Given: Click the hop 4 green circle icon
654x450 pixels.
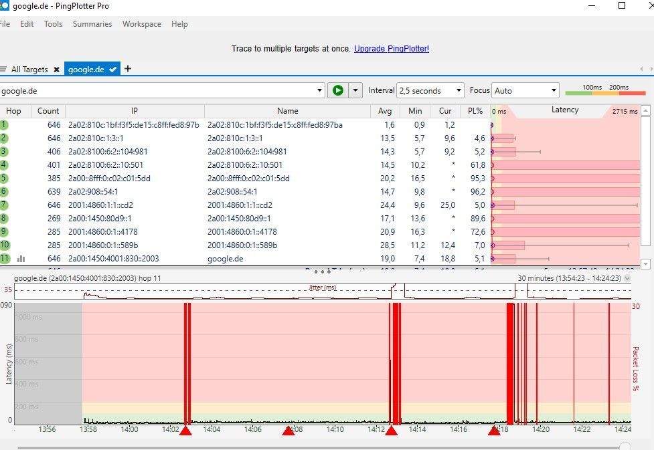Looking at the screenshot, I should pyautogui.click(x=4, y=164).
